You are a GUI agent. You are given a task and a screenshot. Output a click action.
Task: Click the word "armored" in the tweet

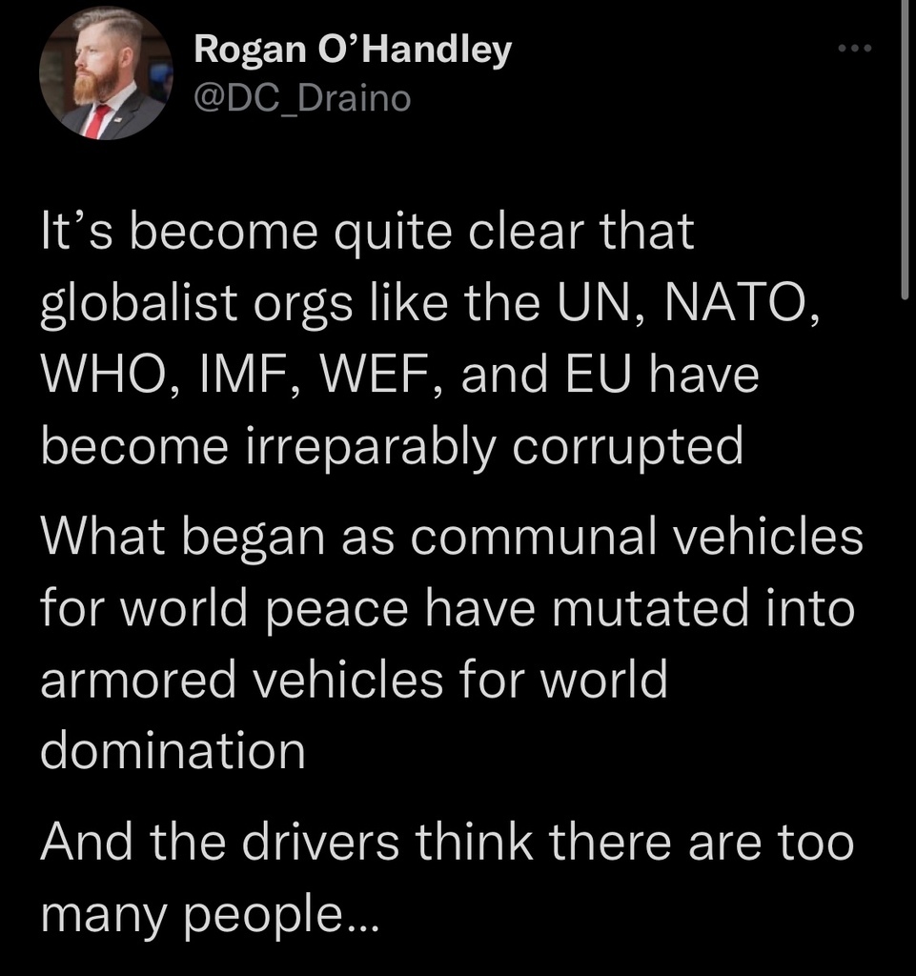click(133, 679)
